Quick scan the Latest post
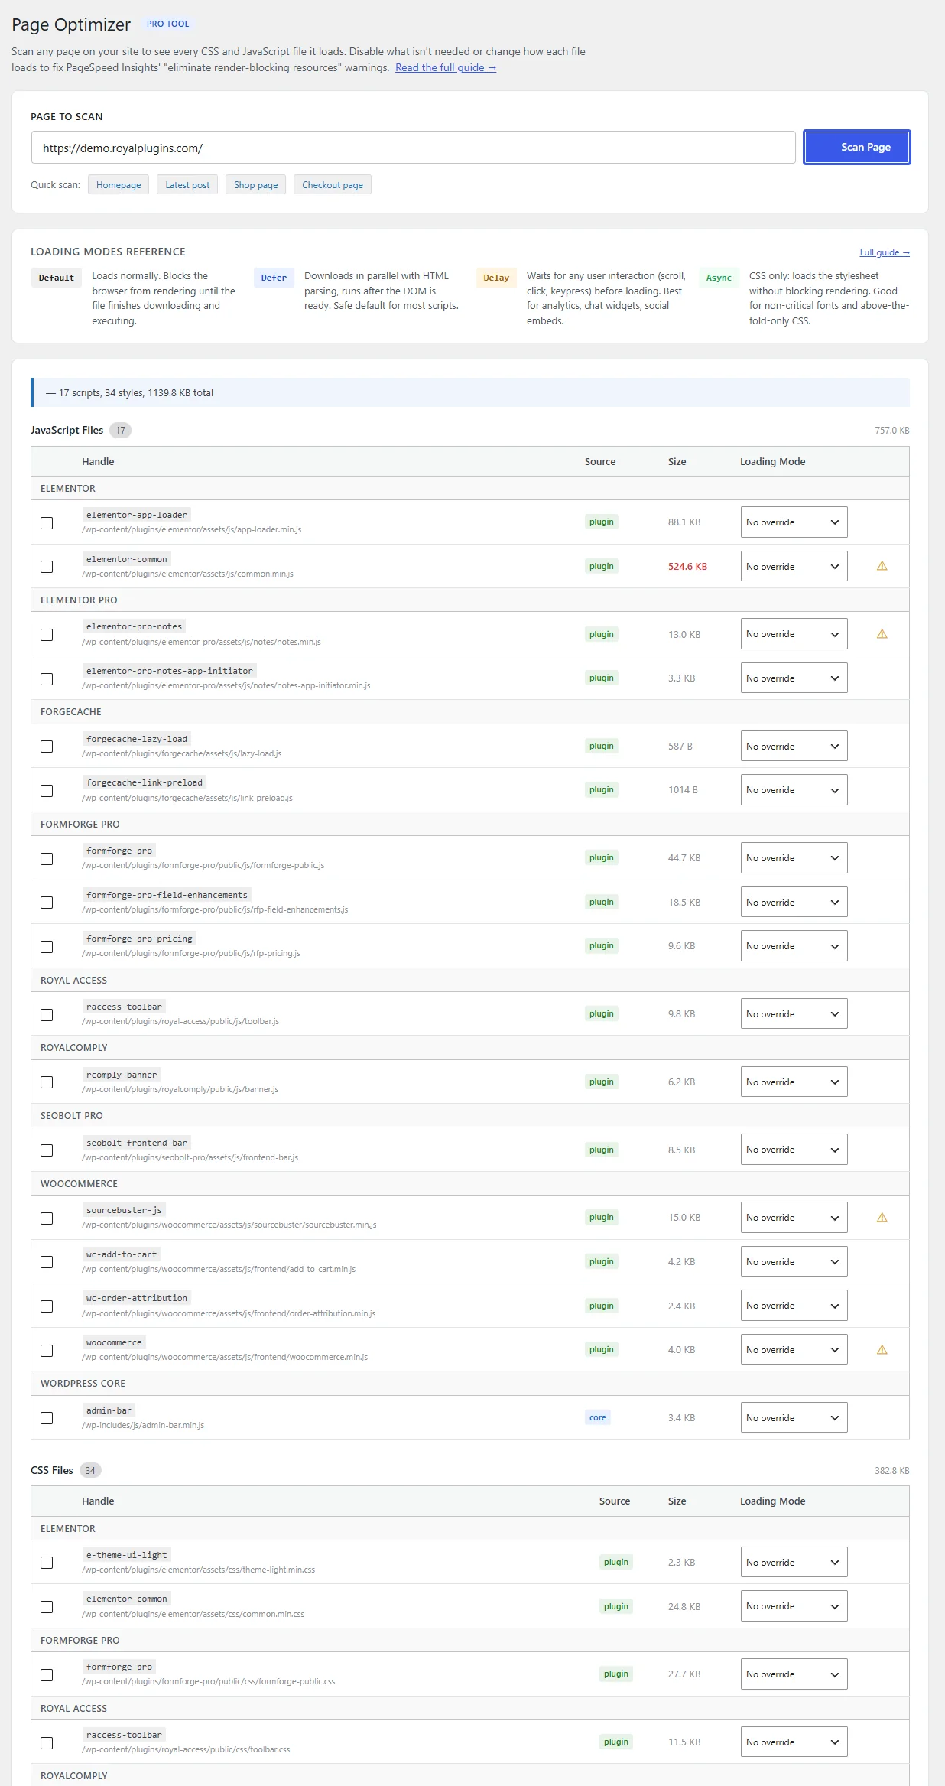This screenshot has height=1786, width=945. (187, 185)
